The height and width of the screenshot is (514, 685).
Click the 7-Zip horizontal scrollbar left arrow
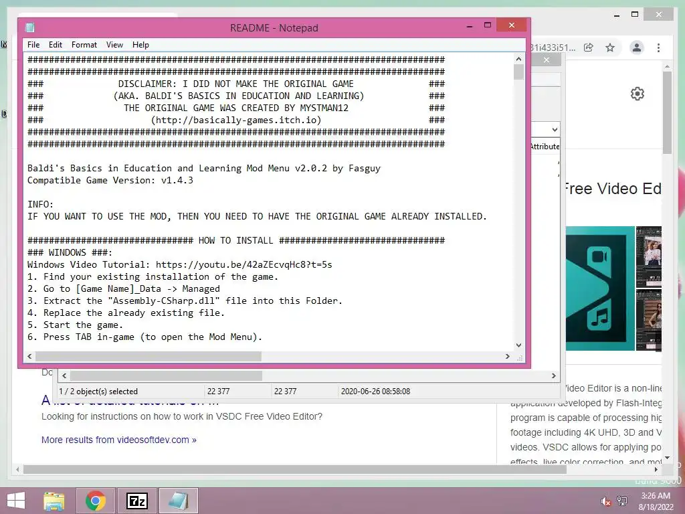[64, 375]
